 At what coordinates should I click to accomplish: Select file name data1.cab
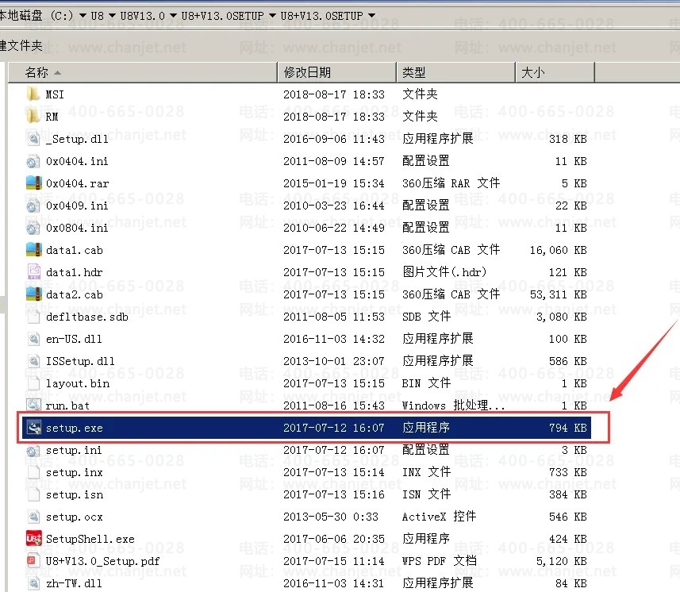(74, 250)
